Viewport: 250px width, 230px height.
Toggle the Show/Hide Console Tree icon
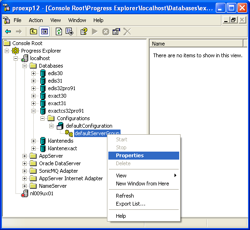(x=44, y=31)
